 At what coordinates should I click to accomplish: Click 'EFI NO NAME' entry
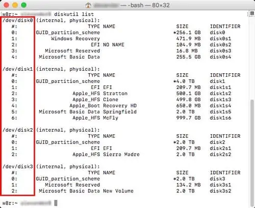[x=108, y=45]
